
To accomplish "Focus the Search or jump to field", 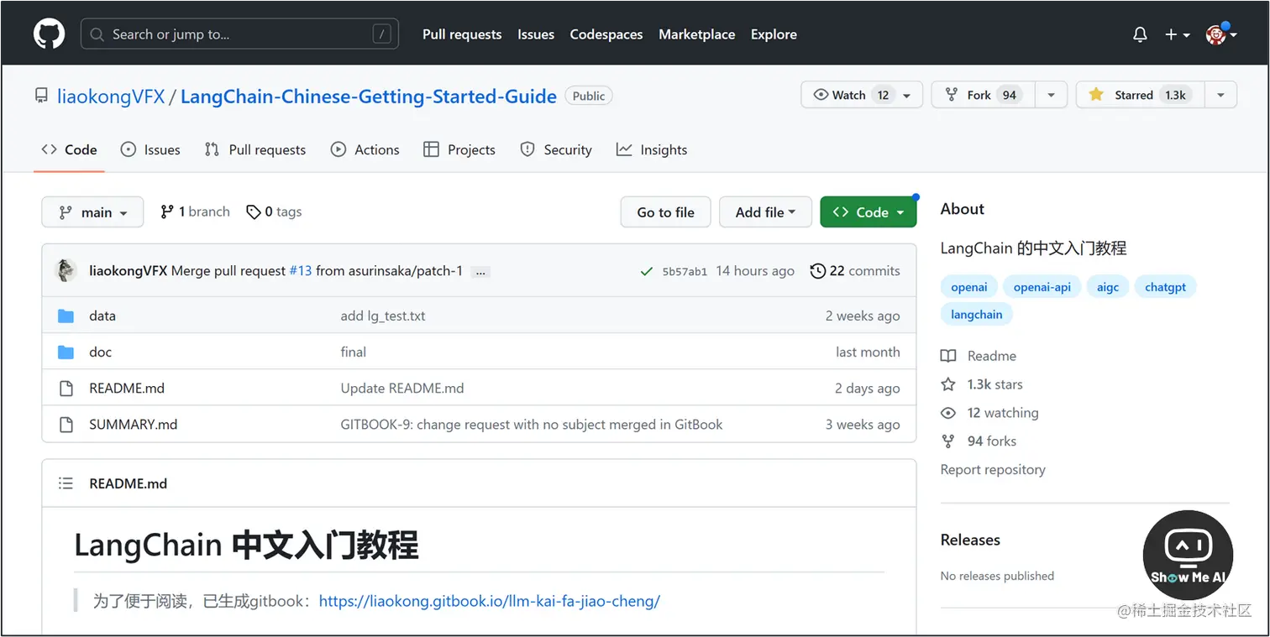I will (x=239, y=34).
